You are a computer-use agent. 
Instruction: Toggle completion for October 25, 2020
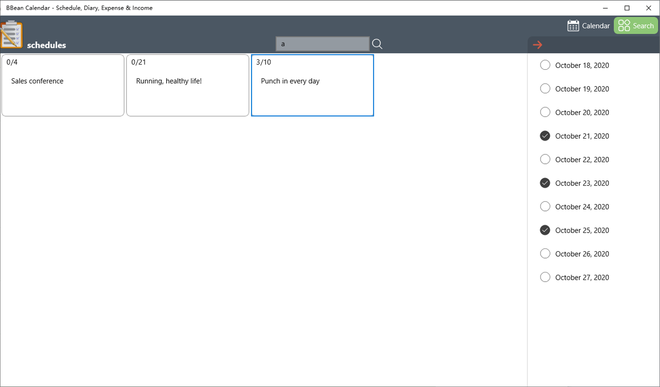(x=545, y=230)
